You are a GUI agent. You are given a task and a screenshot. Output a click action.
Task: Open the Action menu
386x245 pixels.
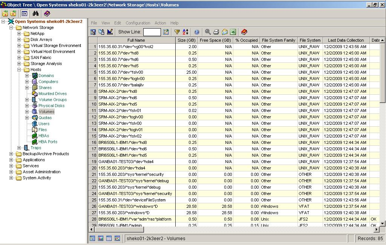click(160, 23)
